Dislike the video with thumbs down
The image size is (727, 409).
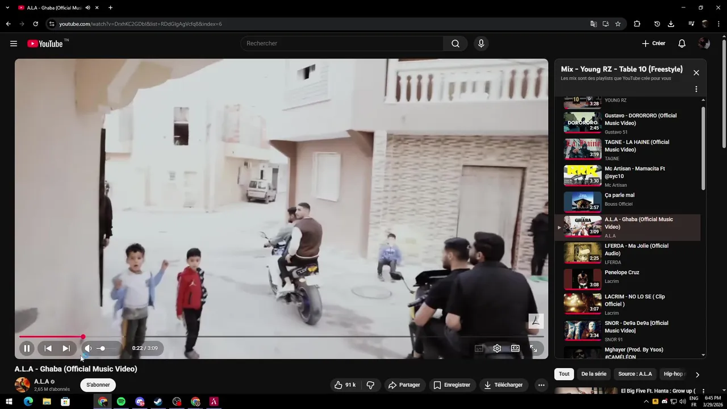point(370,385)
